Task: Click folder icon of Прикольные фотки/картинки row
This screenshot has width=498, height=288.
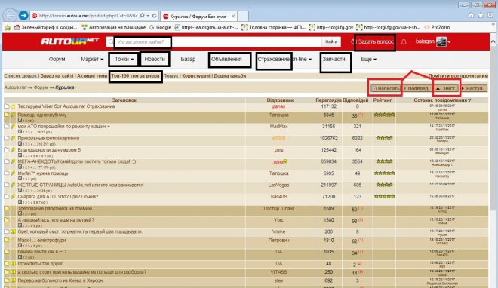Action: (x=6, y=138)
